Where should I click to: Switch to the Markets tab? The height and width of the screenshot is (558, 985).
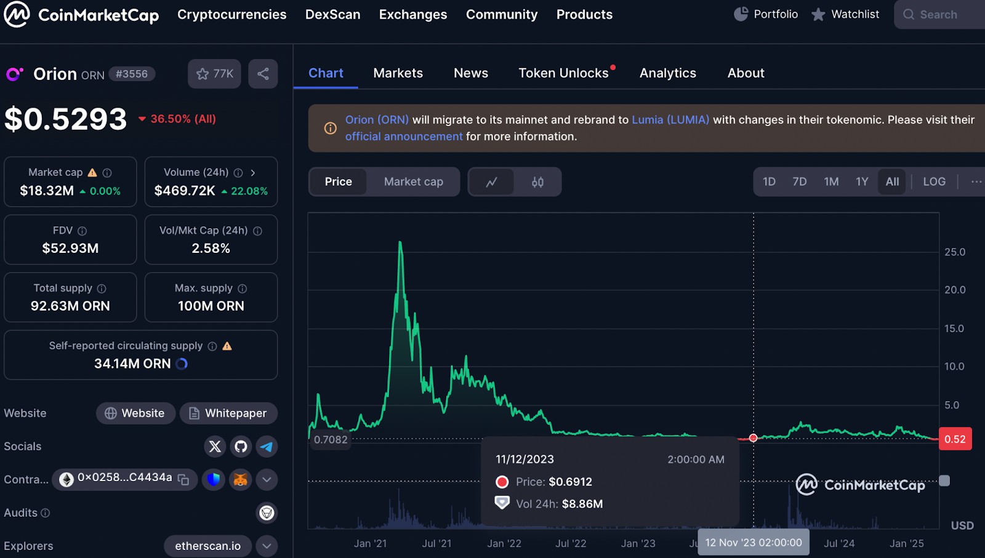click(x=398, y=73)
